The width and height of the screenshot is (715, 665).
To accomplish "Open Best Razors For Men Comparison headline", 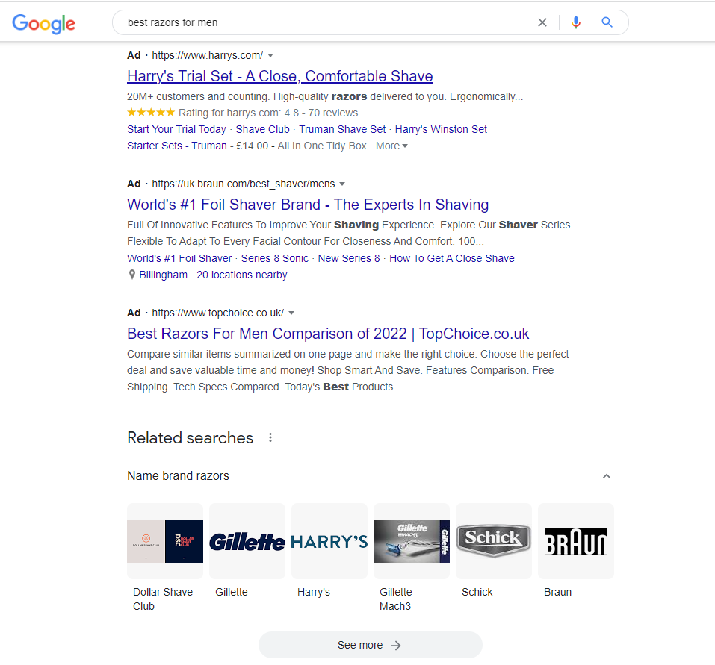I will click(328, 334).
